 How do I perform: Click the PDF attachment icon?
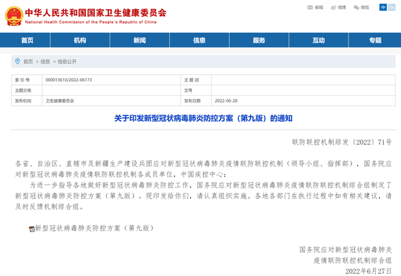tap(31, 229)
